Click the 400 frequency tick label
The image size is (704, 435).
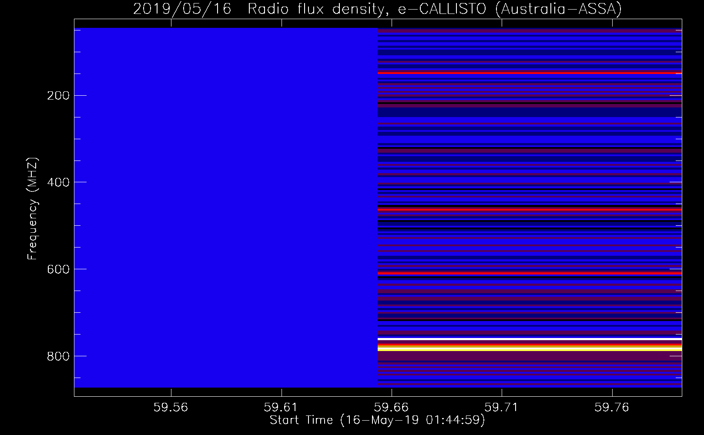tap(58, 182)
